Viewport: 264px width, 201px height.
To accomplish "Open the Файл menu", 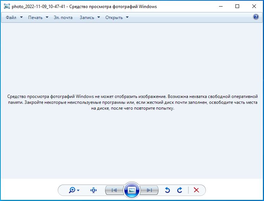I will click(x=11, y=18).
